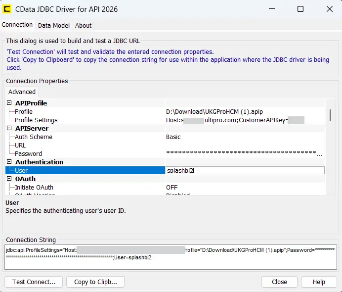Click the Profile path value D:\Download\UKGProHCM (1).apip
342x292 pixels.
(214, 111)
